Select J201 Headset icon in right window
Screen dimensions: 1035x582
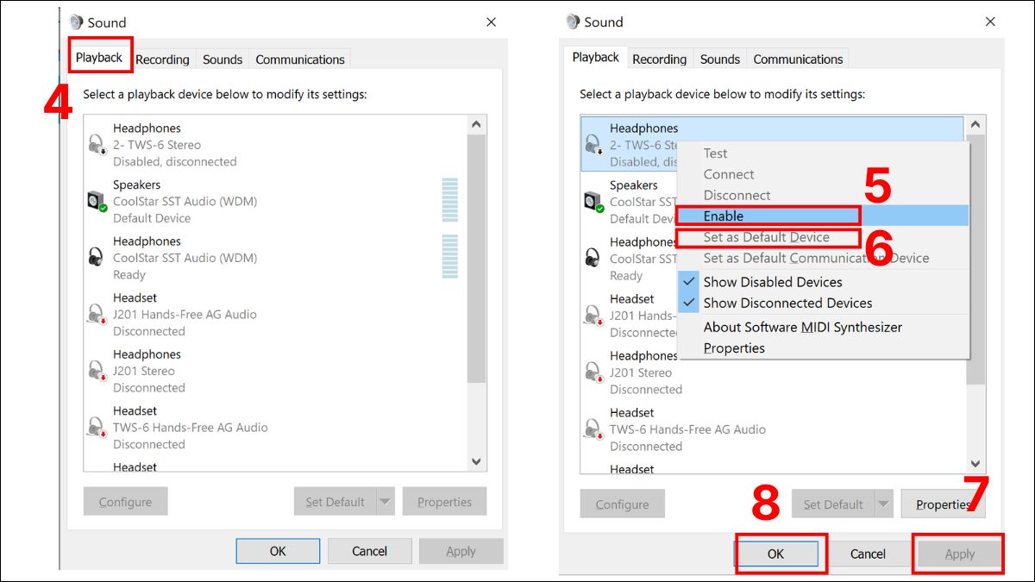point(593,316)
